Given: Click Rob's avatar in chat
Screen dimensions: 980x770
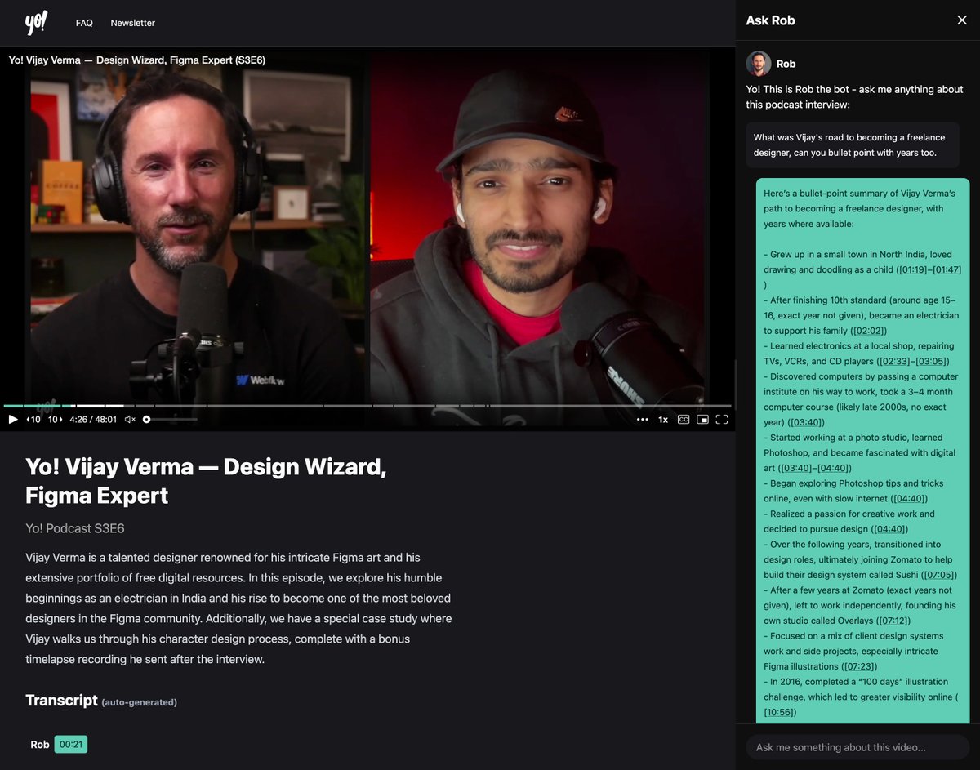Looking at the screenshot, I should (x=759, y=64).
